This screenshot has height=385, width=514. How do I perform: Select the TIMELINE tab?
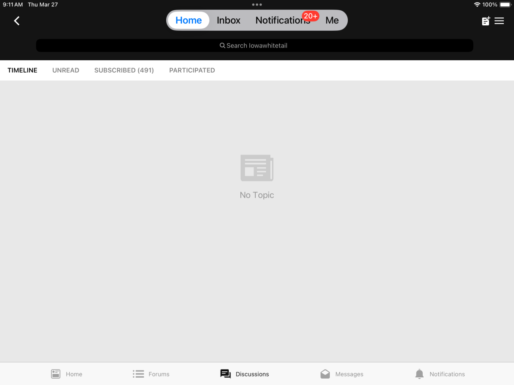pyautogui.click(x=22, y=70)
